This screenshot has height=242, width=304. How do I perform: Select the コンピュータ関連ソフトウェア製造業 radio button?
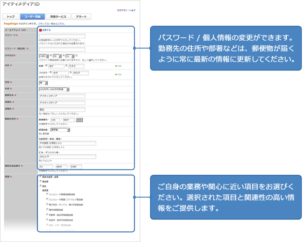pos(47,199)
